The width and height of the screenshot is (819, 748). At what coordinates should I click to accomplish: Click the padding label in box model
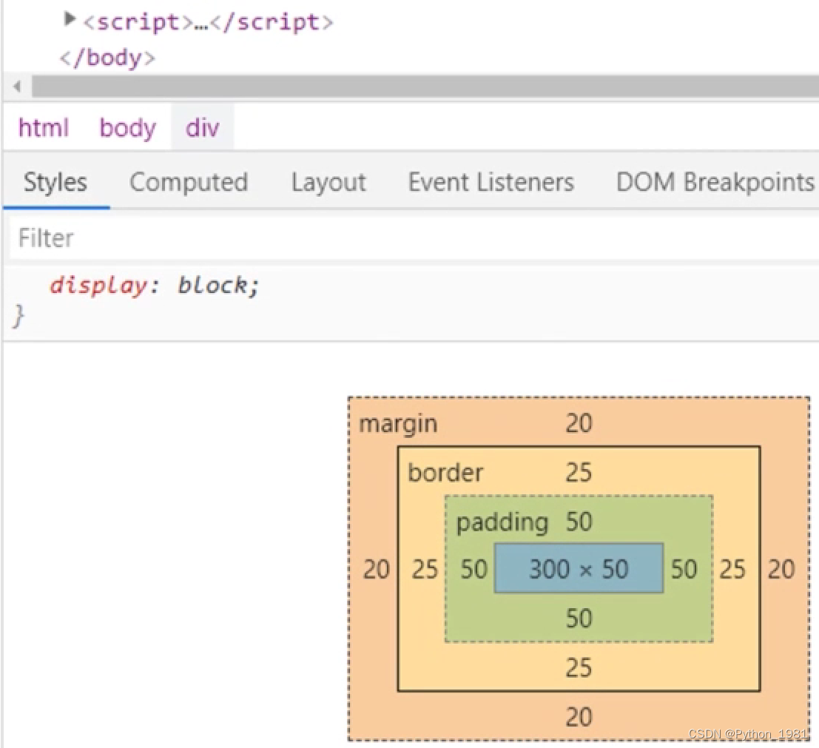pyautogui.click(x=502, y=522)
